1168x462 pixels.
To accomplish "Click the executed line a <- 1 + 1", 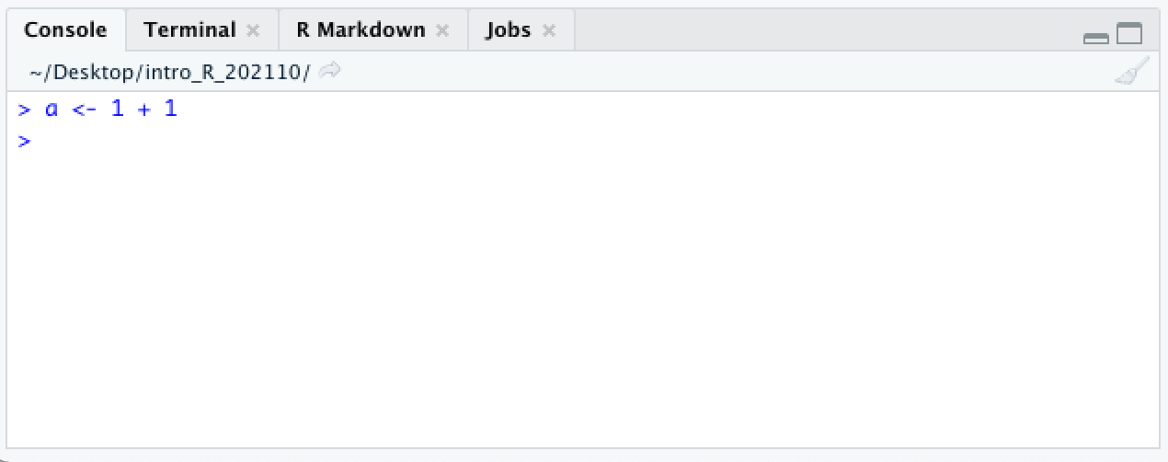I will 97,110.
